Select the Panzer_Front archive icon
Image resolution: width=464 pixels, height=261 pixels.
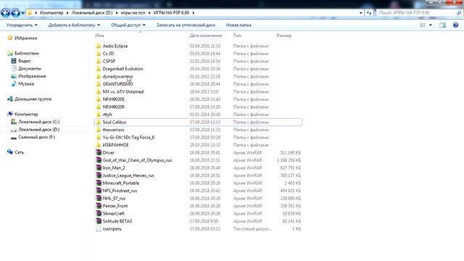coord(99,206)
